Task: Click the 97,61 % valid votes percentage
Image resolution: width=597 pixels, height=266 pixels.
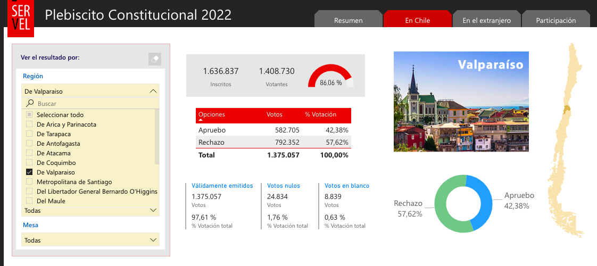Action: 204,217
